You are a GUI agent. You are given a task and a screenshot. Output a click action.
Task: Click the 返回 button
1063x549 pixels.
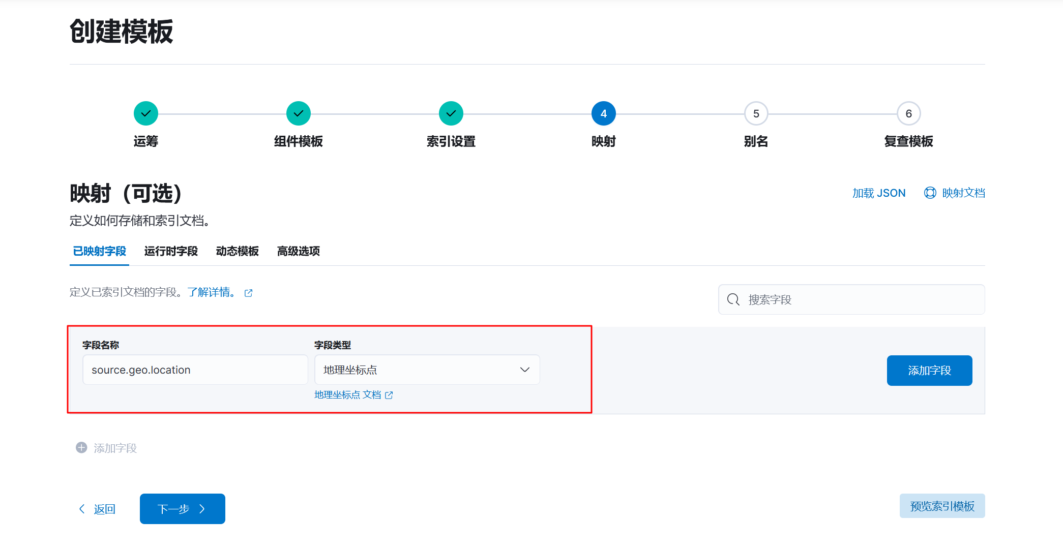(x=97, y=509)
